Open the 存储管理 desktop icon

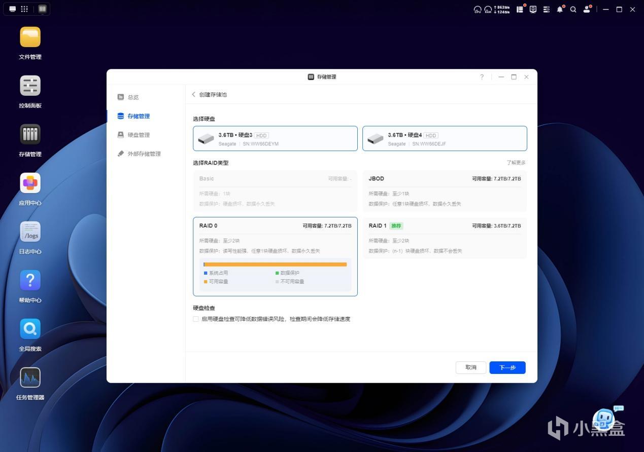click(x=30, y=134)
